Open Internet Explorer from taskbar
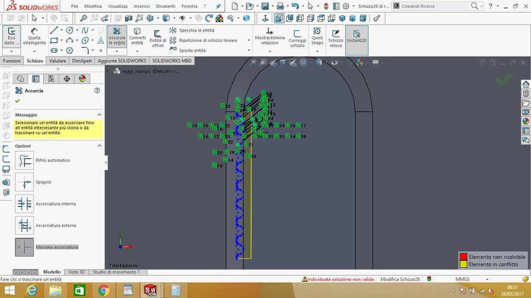531x298 pixels. click(x=32, y=290)
